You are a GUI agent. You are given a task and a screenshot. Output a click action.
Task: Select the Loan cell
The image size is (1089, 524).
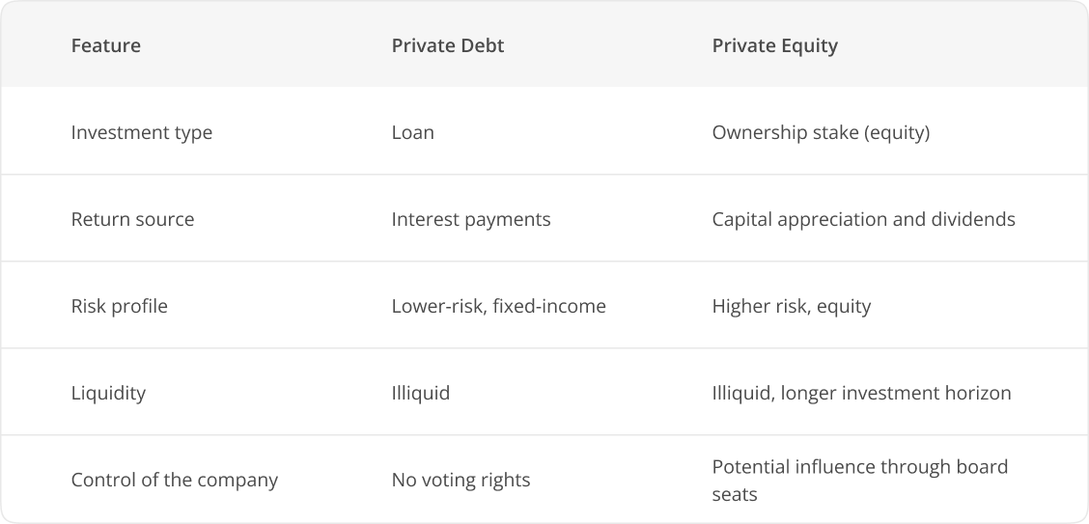412,132
